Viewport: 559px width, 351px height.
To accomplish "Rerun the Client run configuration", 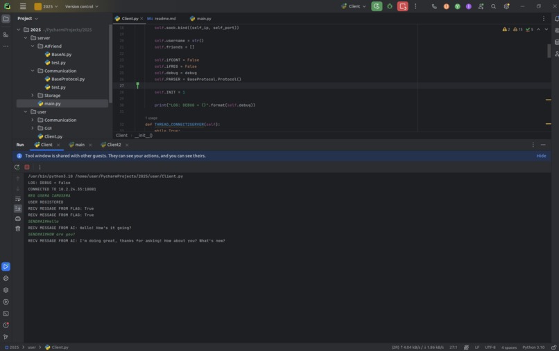I will 377,6.
